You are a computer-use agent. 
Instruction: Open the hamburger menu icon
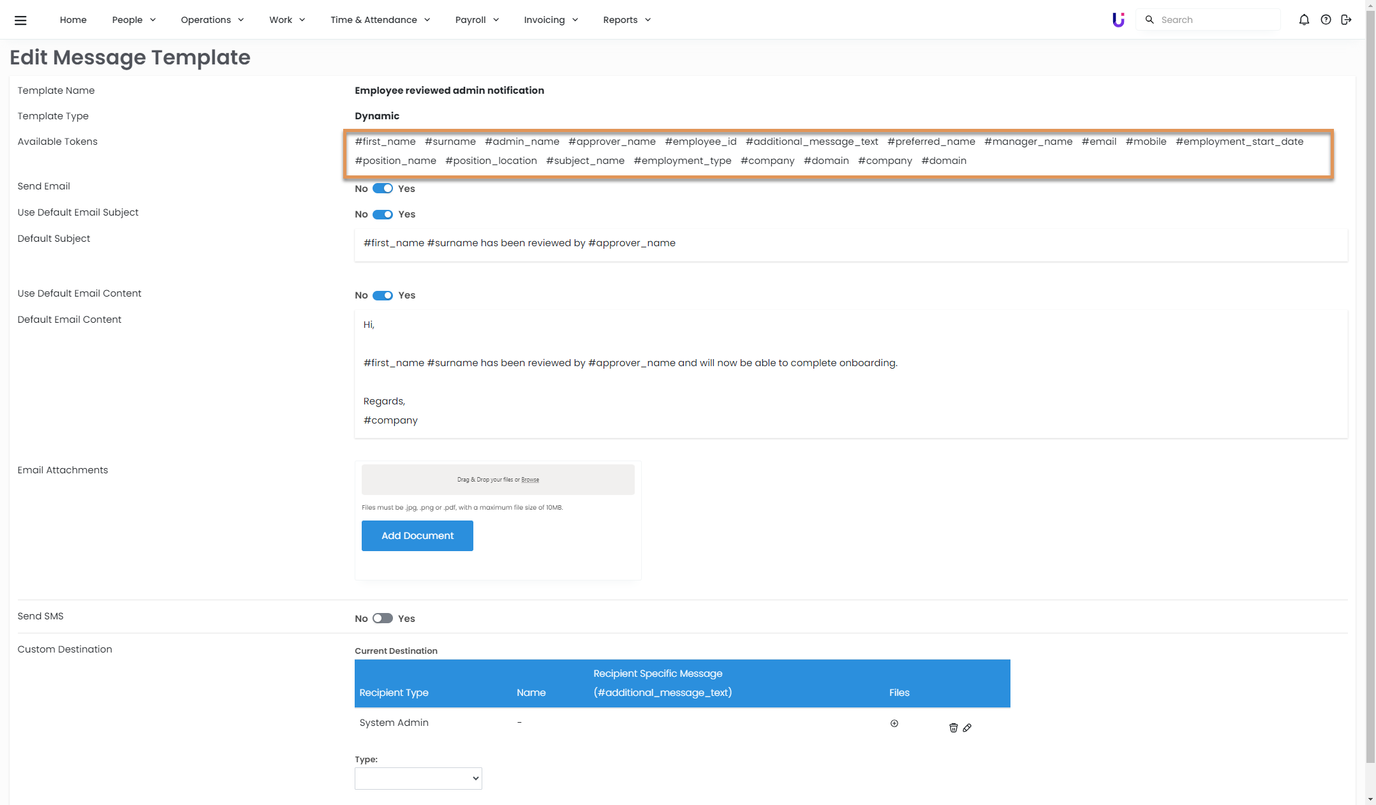point(20,20)
